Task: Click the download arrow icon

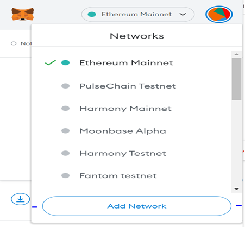Action: (x=21, y=199)
